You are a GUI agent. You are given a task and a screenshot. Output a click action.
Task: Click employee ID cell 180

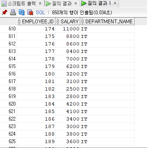click(36, 74)
